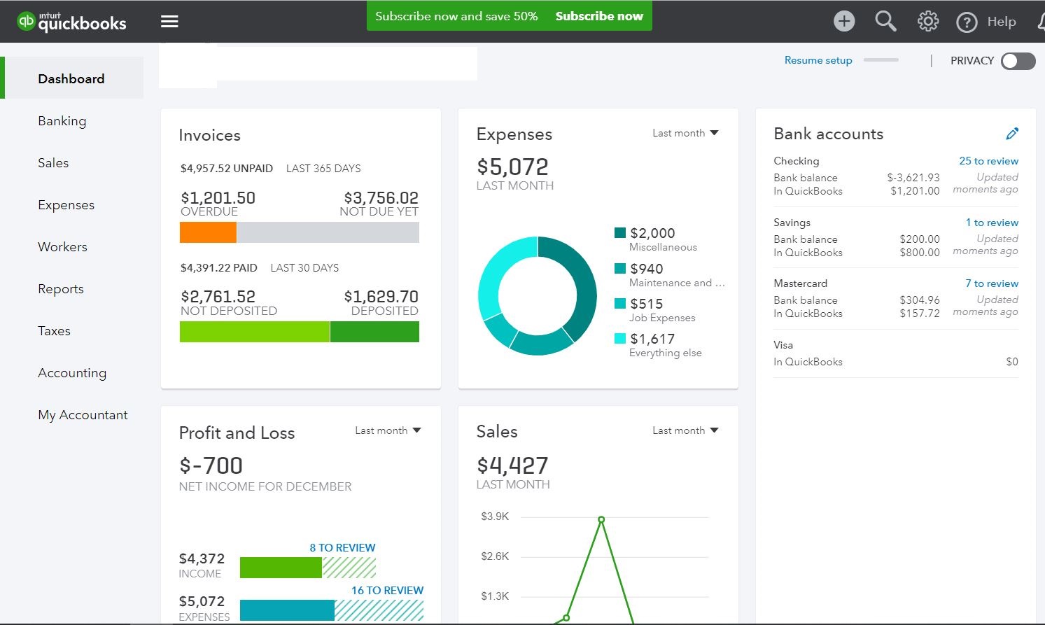The height and width of the screenshot is (625, 1045).
Task: Open the Banking sidebar section
Action: click(62, 120)
